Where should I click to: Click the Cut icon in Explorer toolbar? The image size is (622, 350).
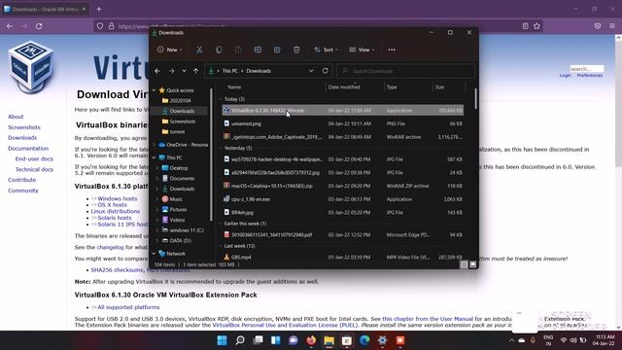[x=199, y=50]
